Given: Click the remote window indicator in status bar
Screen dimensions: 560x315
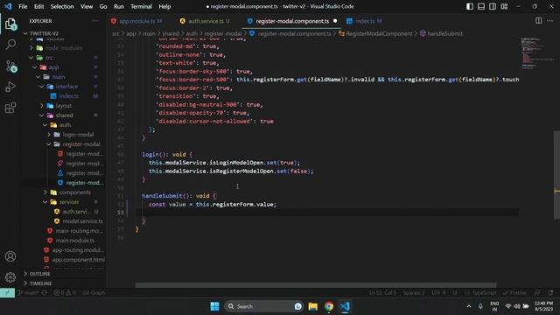Looking at the screenshot, I should [x=7, y=292].
